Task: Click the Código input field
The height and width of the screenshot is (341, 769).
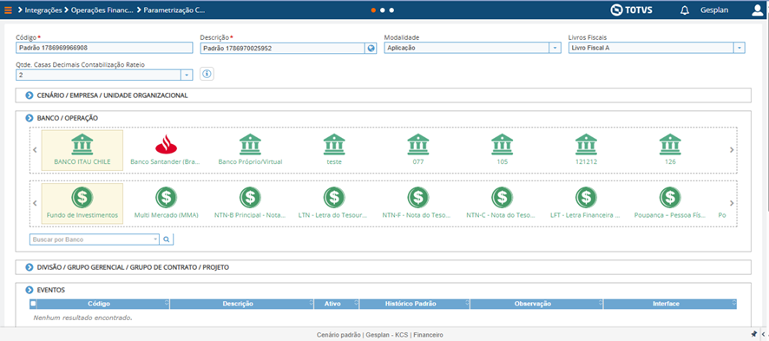Action: pyautogui.click(x=104, y=48)
